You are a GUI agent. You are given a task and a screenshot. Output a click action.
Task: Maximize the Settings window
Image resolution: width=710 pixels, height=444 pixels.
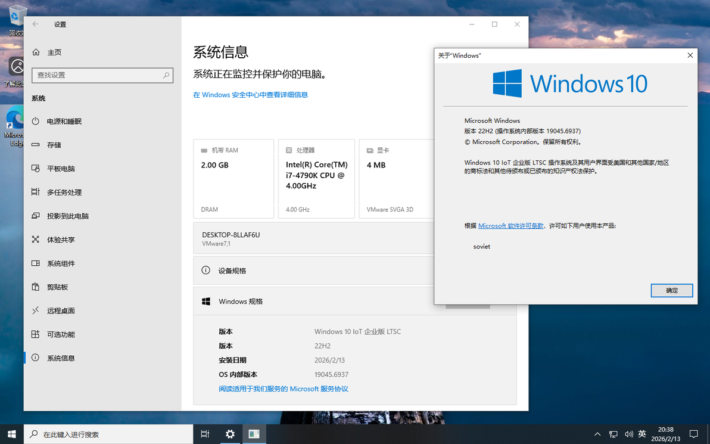494,24
